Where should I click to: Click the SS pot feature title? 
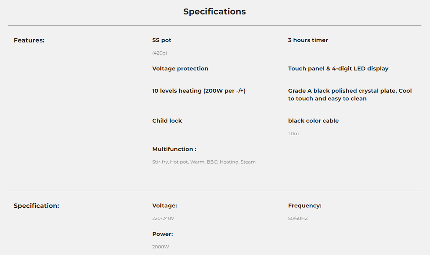point(162,40)
